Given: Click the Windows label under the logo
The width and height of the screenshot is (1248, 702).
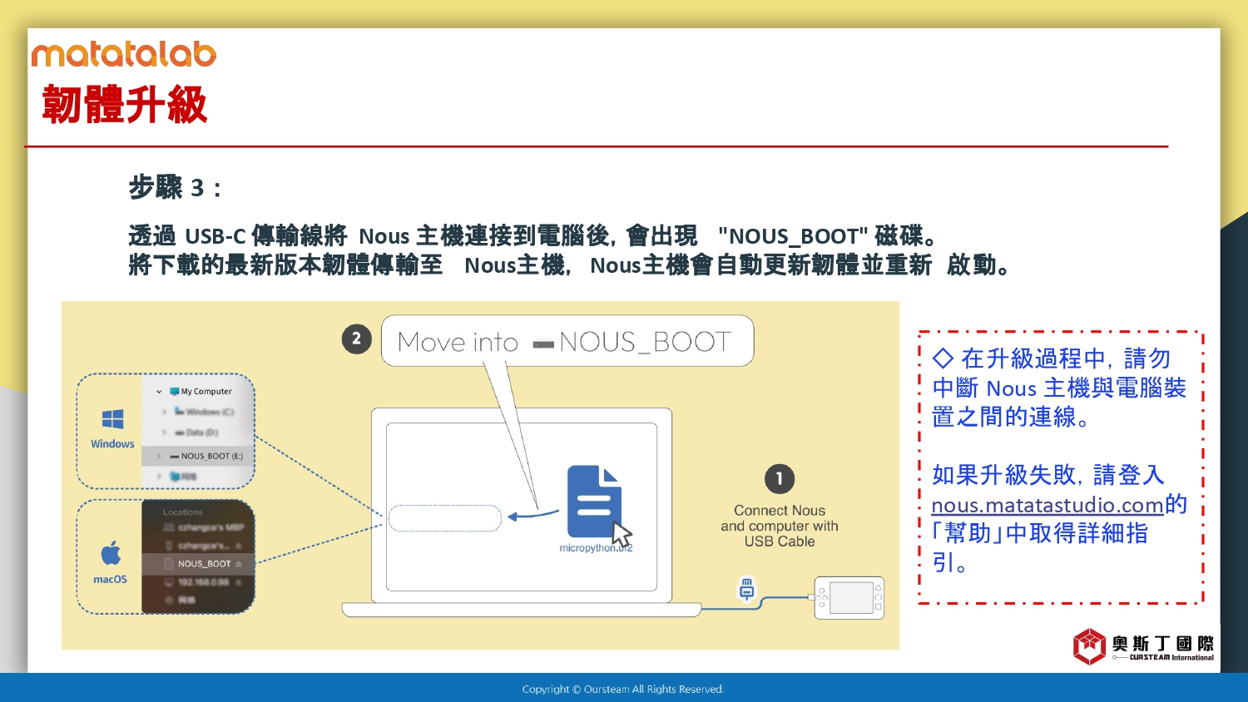Looking at the screenshot, I should pyautogui.click(x=112, y=444).
